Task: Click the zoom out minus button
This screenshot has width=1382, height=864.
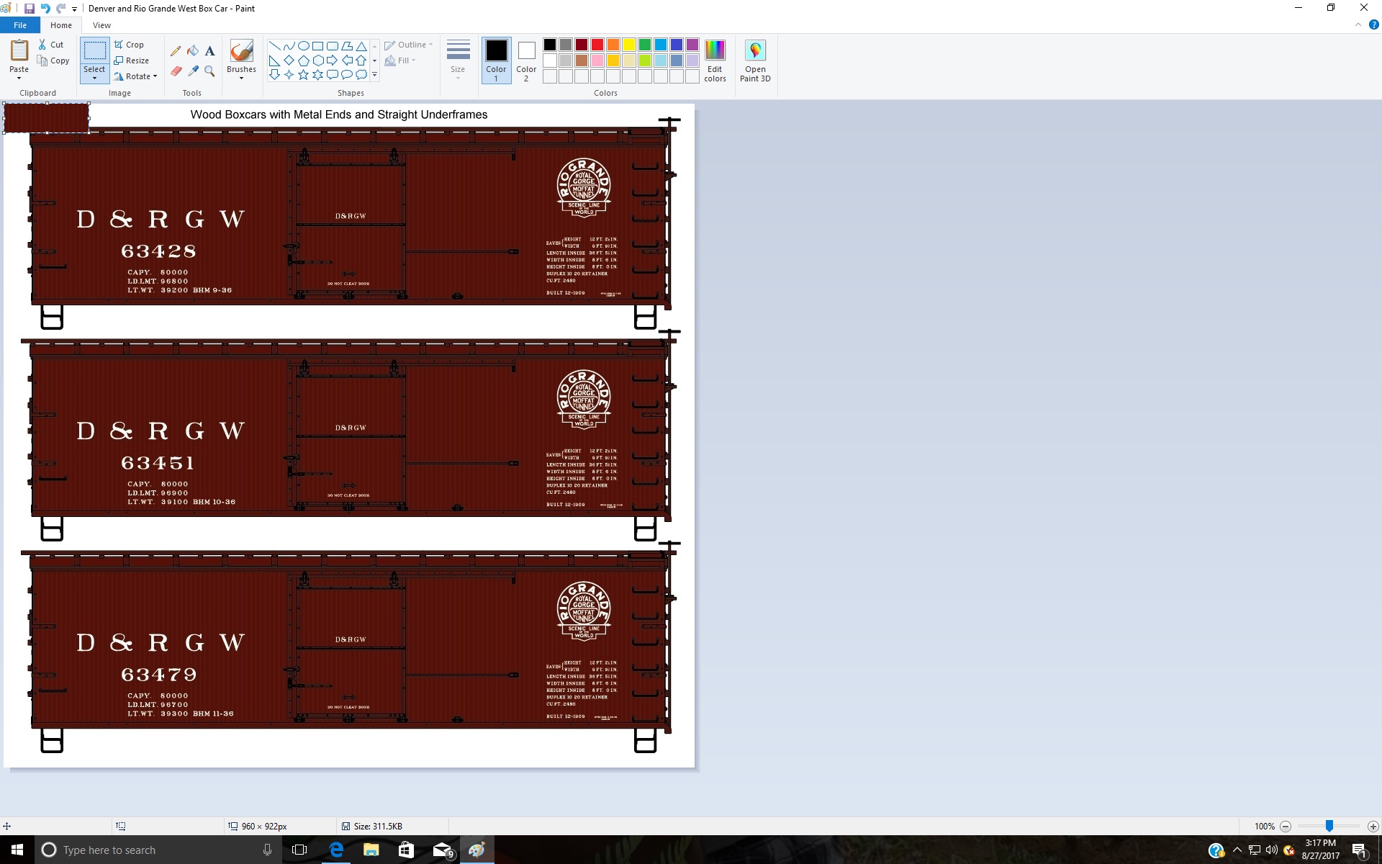Action: coord(1286,827)
